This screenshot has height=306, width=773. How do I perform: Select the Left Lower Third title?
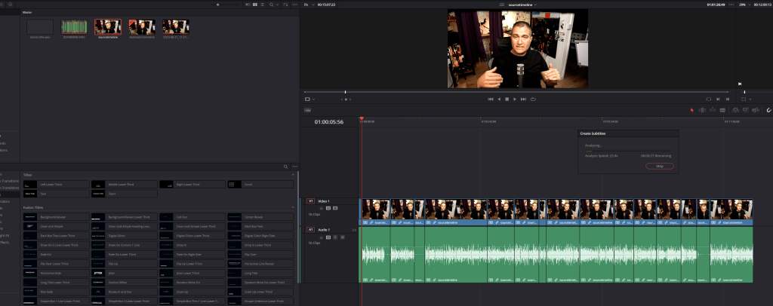(x=56, y=185)
